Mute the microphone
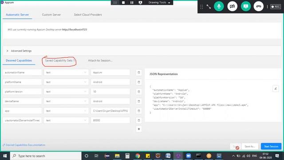 (x=219, y=6)
